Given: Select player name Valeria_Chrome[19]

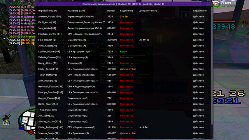Looking at the screenshot, I should point(49,57).
